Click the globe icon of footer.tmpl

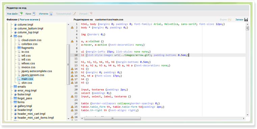coord(16,95)
